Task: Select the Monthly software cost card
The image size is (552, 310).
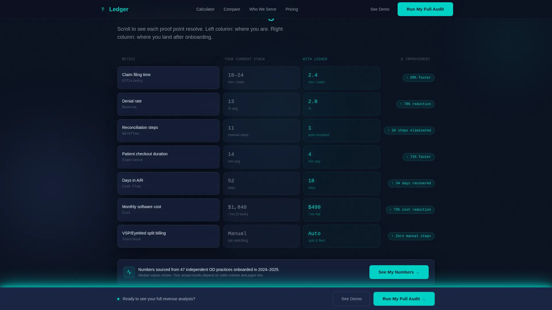Action: (168, 210)
